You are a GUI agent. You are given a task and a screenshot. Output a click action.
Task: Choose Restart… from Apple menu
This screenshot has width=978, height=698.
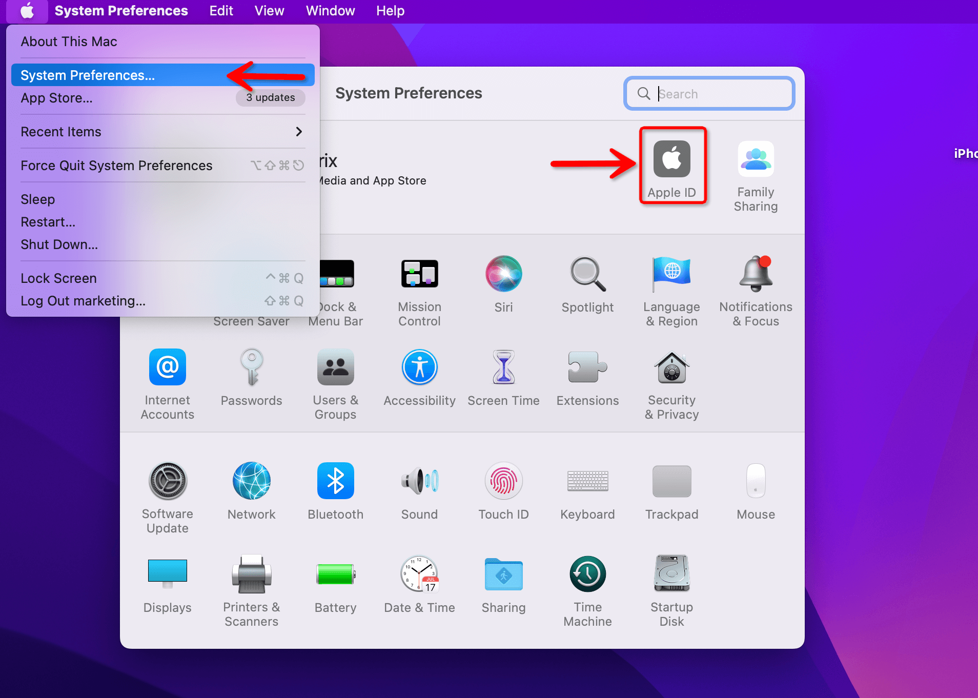point(163,222)
